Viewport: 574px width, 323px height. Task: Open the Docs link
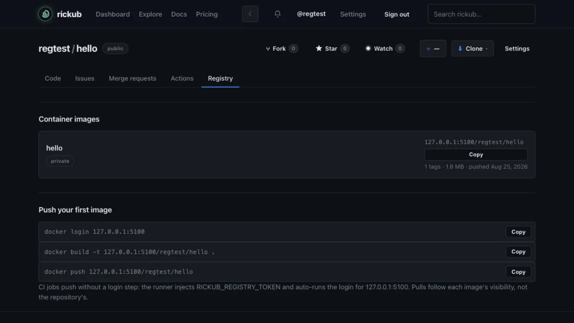(179, 14)
